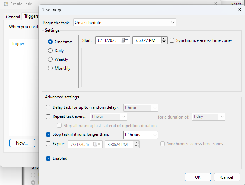Viewport: 245px width, 185px height.
Task: Check the Expire Synchronize across time zones box
Action: point(163,144)
